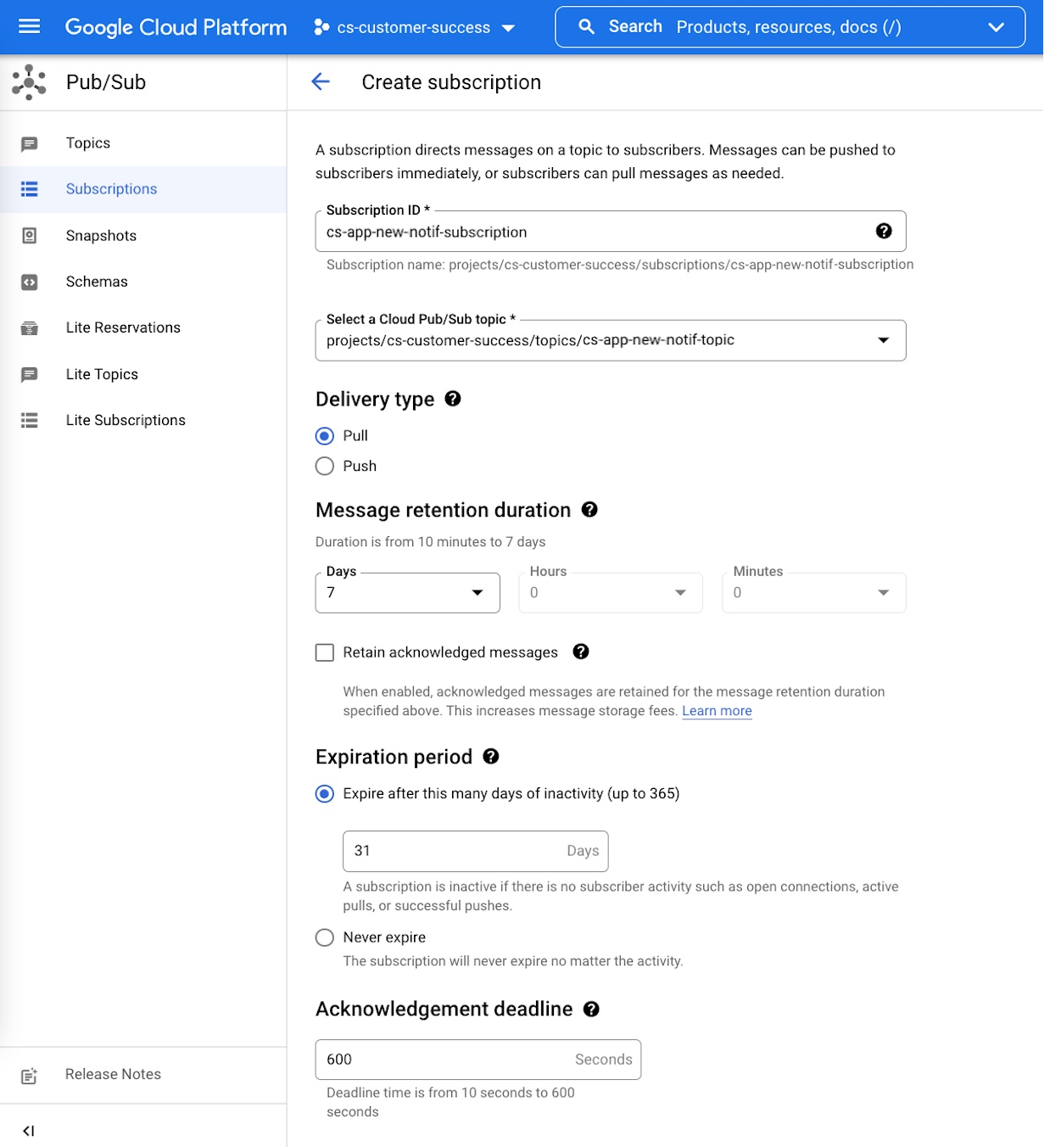Select the Pull delivery type
The height and width of the screenshot is (1147, 1050).
click(x=325, y=436)
